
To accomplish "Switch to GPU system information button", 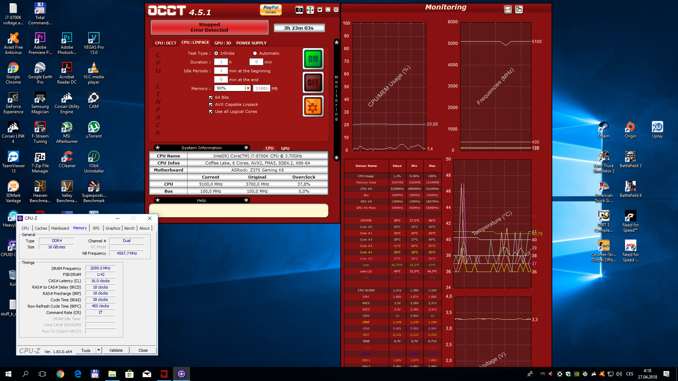I will 285,149.
